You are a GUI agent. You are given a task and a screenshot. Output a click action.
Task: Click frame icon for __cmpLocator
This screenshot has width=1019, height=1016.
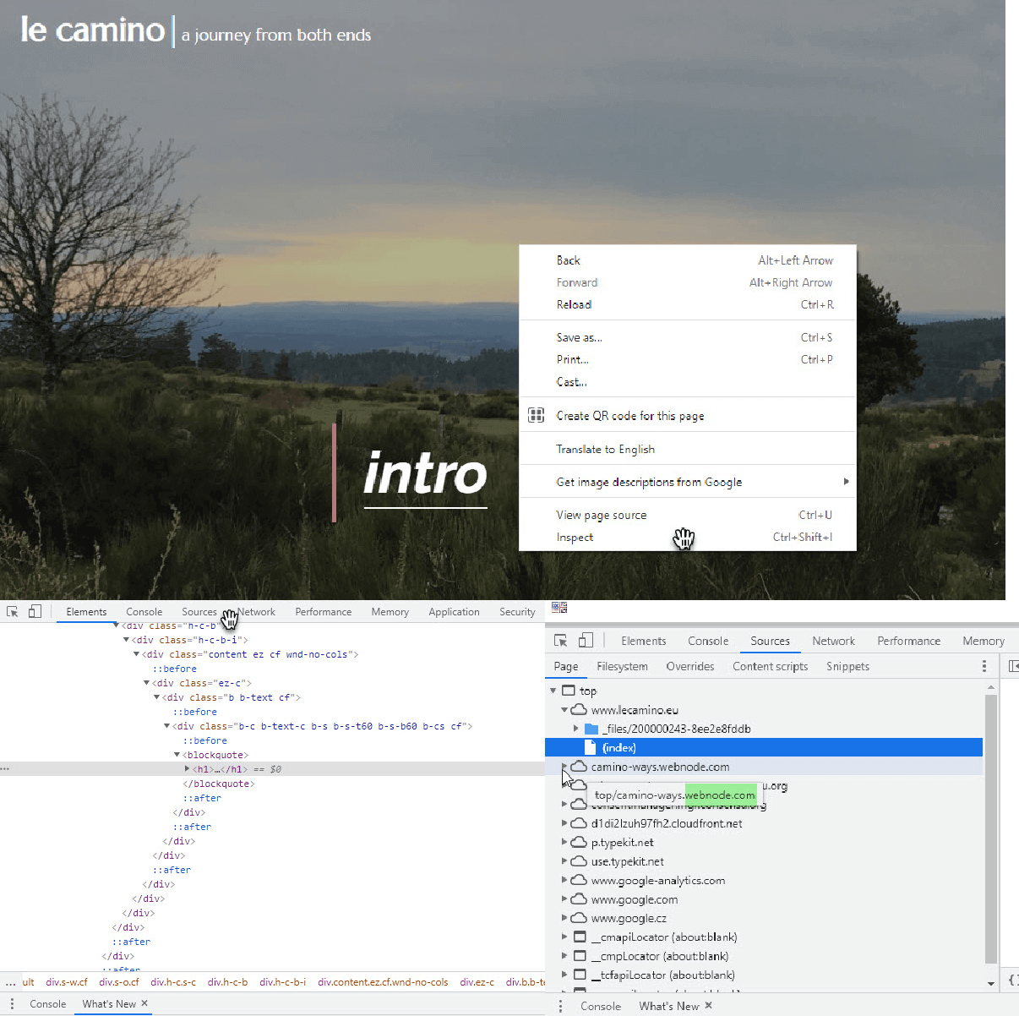coord(580,956)
